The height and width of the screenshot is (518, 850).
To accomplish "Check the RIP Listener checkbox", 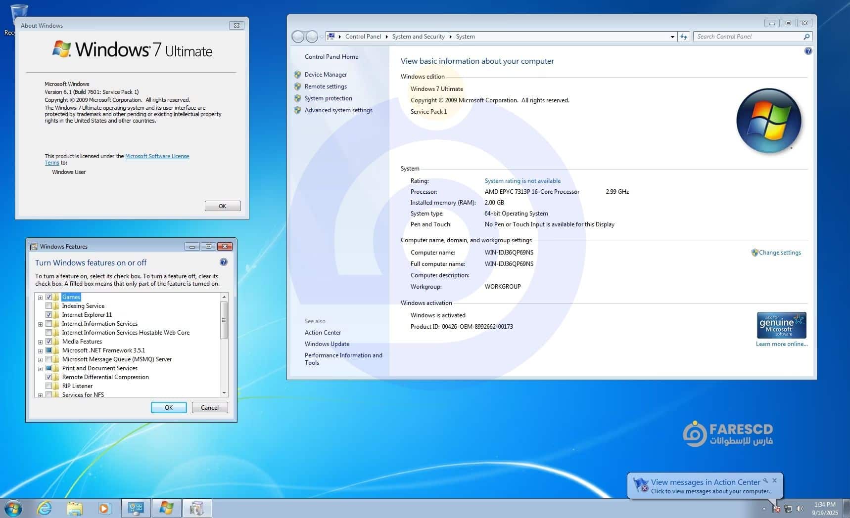I will pos(49,386).
